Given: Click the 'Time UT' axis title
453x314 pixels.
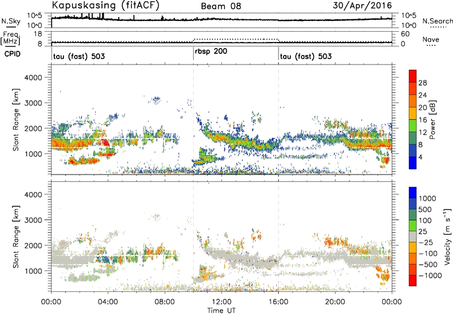Looking at the screenshot, I should tap(221, 311).
